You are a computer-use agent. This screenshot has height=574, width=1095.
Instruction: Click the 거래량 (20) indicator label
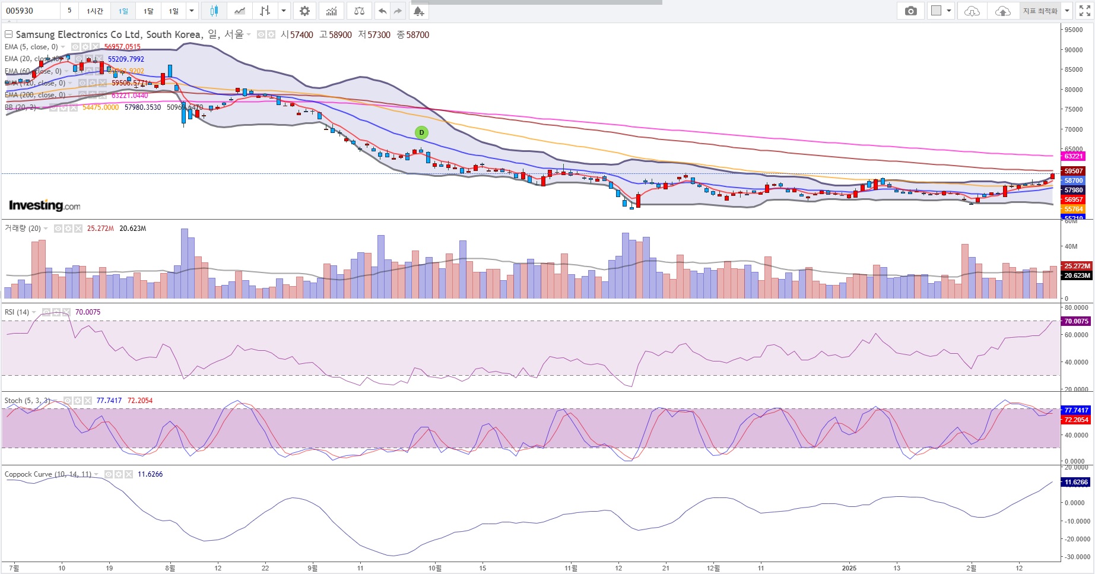(x=23, y=229)
